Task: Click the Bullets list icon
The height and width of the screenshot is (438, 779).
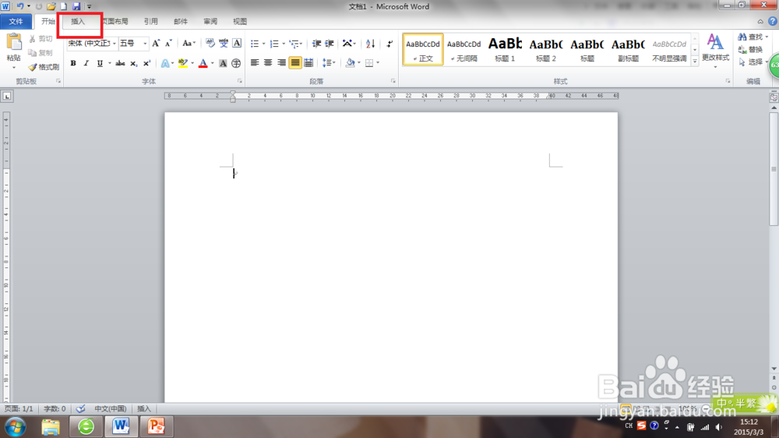Action: [x=255, y=44]
